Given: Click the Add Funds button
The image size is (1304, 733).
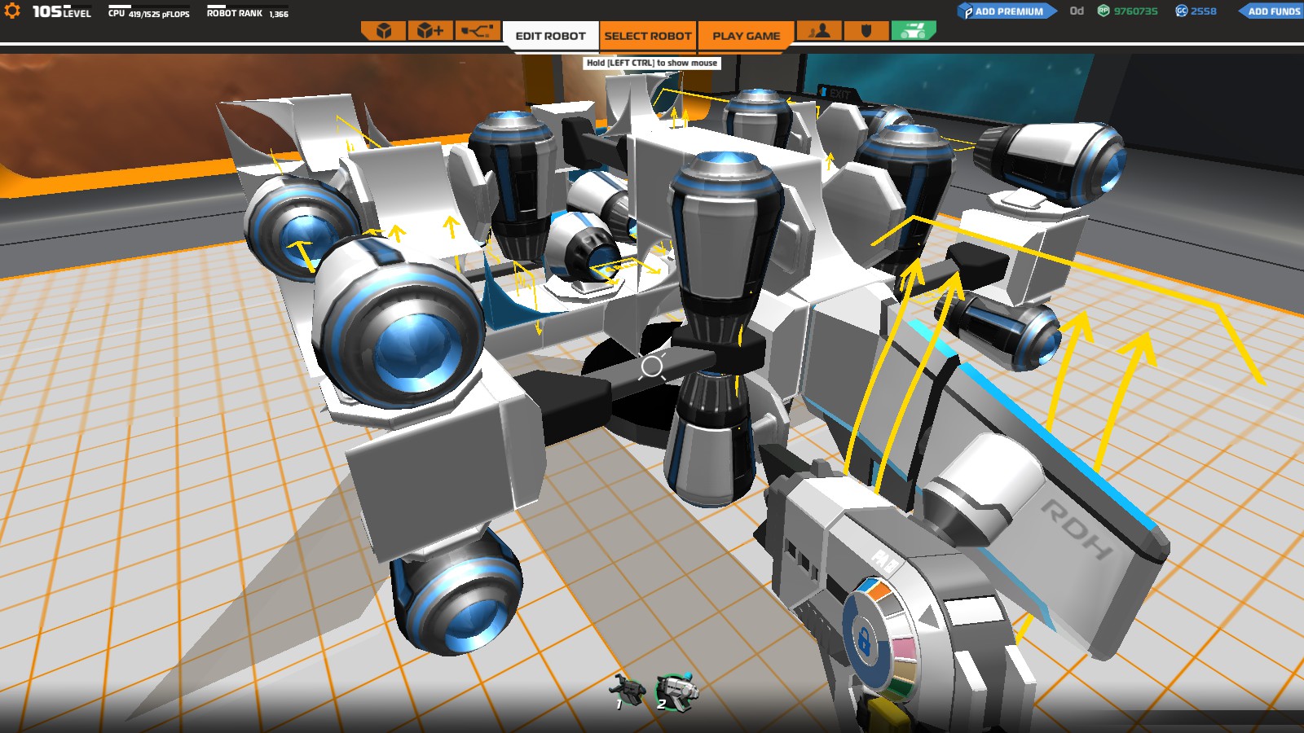Looking at the screenshot, I should (1272, 11).
